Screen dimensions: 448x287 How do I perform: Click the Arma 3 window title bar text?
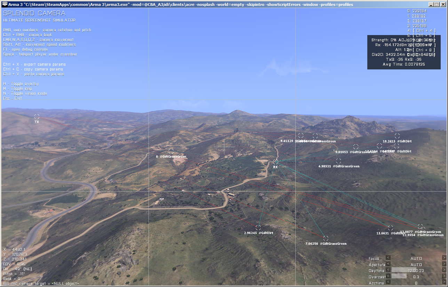pos(181,5)
